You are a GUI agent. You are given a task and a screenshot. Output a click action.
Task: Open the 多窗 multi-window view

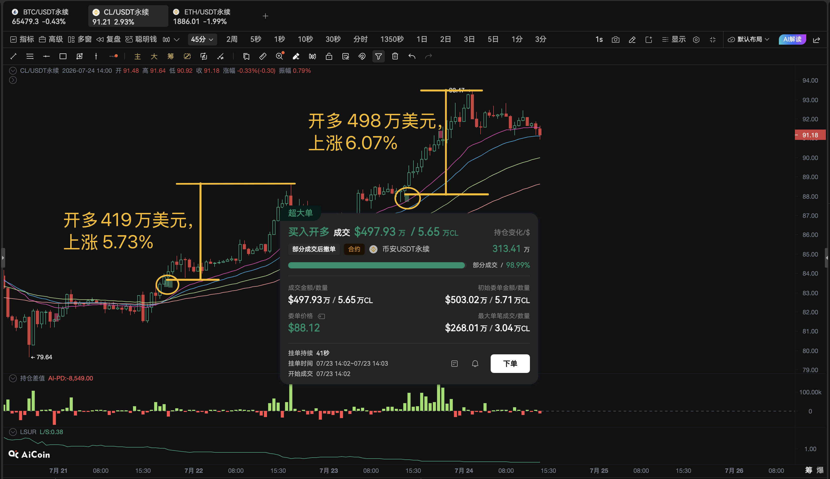tap(80, 39)
